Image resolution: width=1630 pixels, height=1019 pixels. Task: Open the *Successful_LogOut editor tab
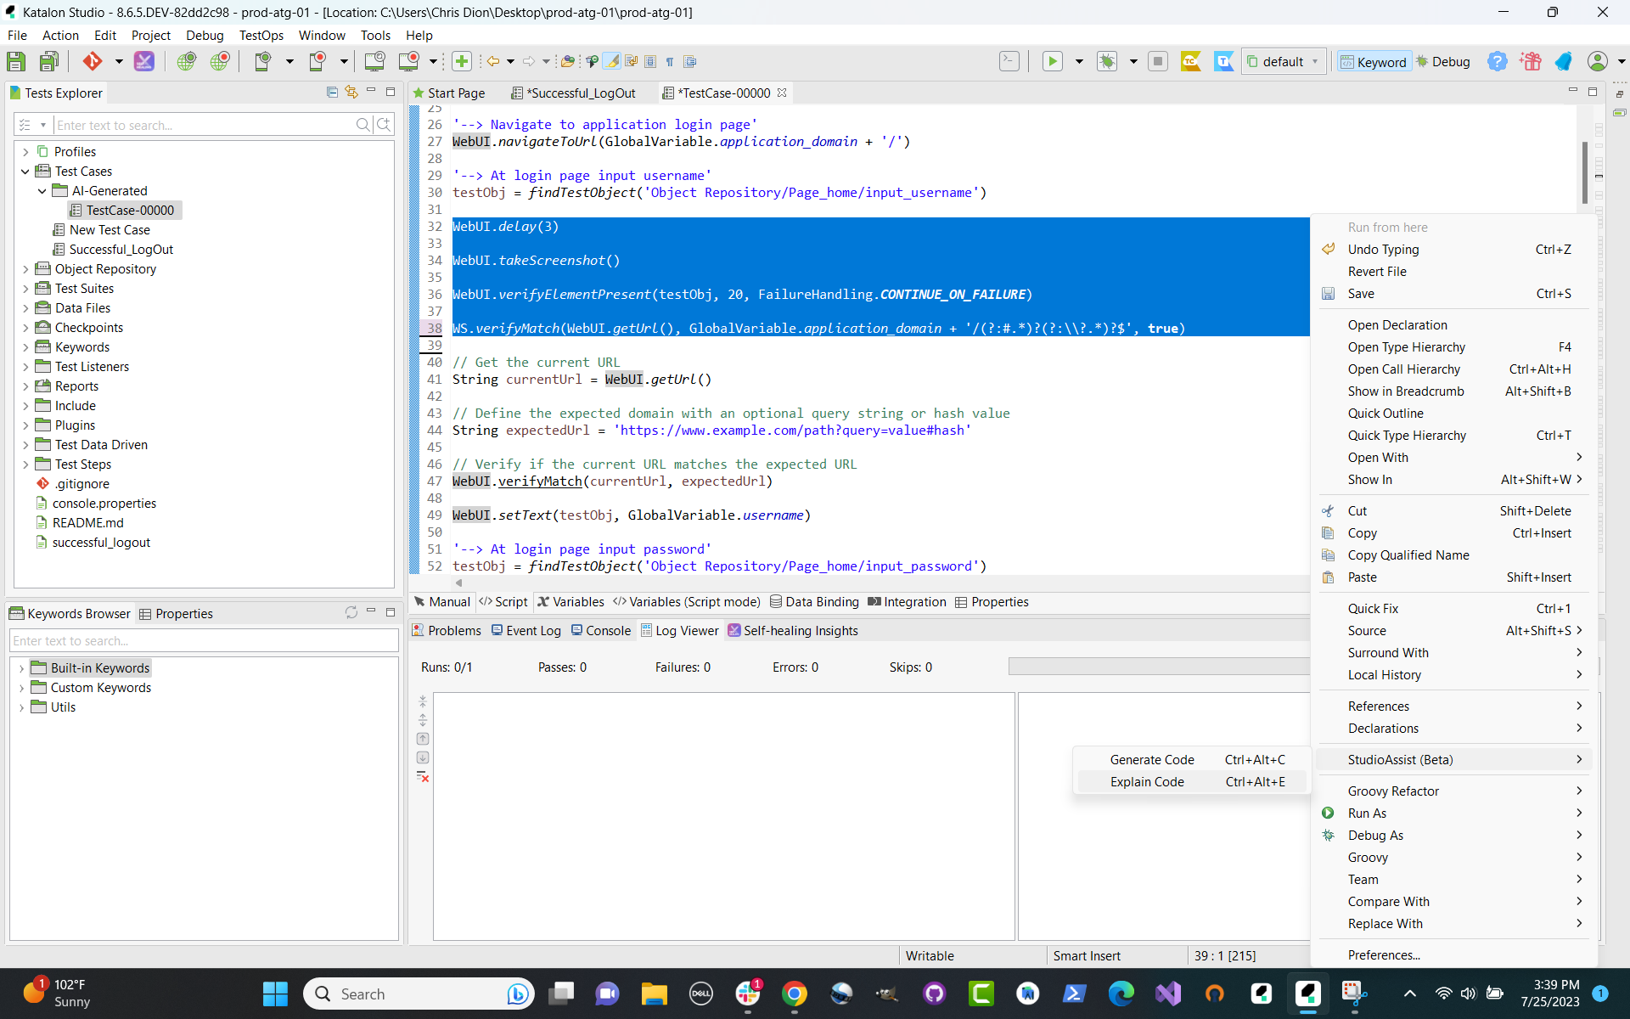(x=573, y=93)
